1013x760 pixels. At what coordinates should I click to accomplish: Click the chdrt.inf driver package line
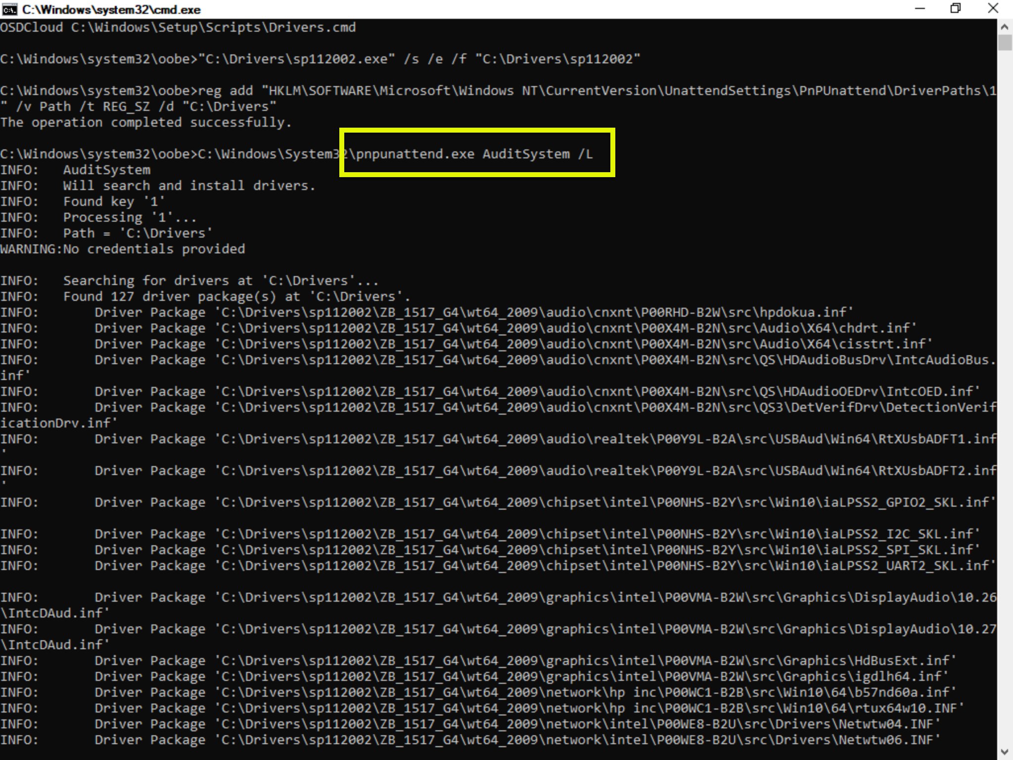[x=459, y=328]
